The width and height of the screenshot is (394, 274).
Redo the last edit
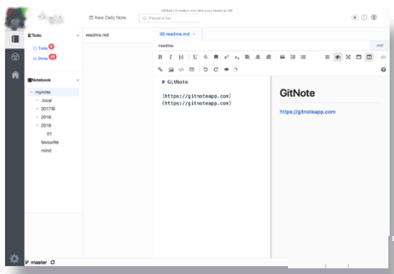coord(216,69)
